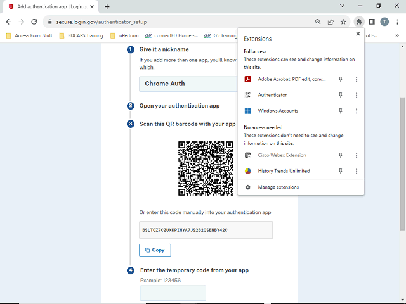Open more options for Windows Accounts
Image resolution: width=406 pixels, height=304 pixels.
pos(357,111)
